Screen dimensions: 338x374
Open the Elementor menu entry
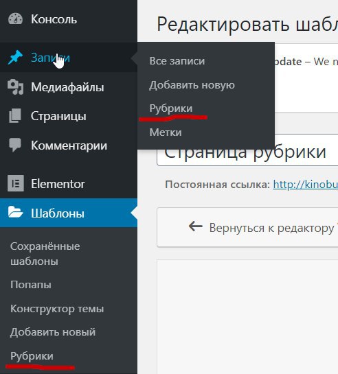(69, 184)
